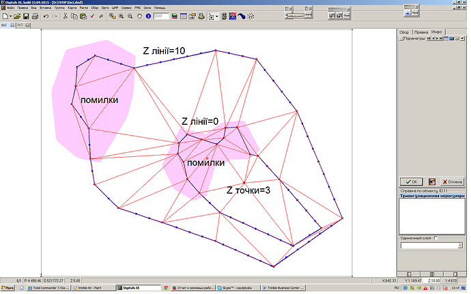Viewport: 471px width, 294px height.
Task: Click the green arrow refresh icon
Action: point(101,16)
